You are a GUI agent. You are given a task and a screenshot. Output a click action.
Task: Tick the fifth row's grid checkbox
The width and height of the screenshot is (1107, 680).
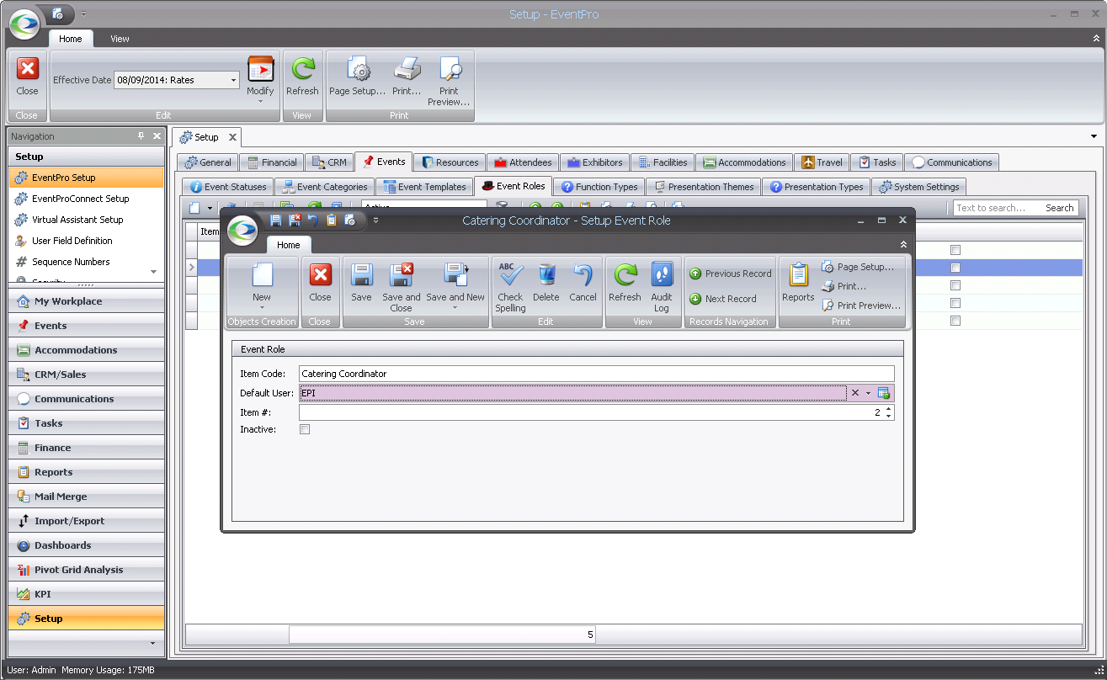955,321
